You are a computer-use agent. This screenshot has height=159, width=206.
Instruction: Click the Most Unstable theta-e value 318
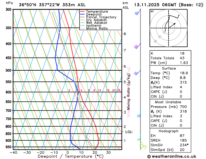[183, 111]
